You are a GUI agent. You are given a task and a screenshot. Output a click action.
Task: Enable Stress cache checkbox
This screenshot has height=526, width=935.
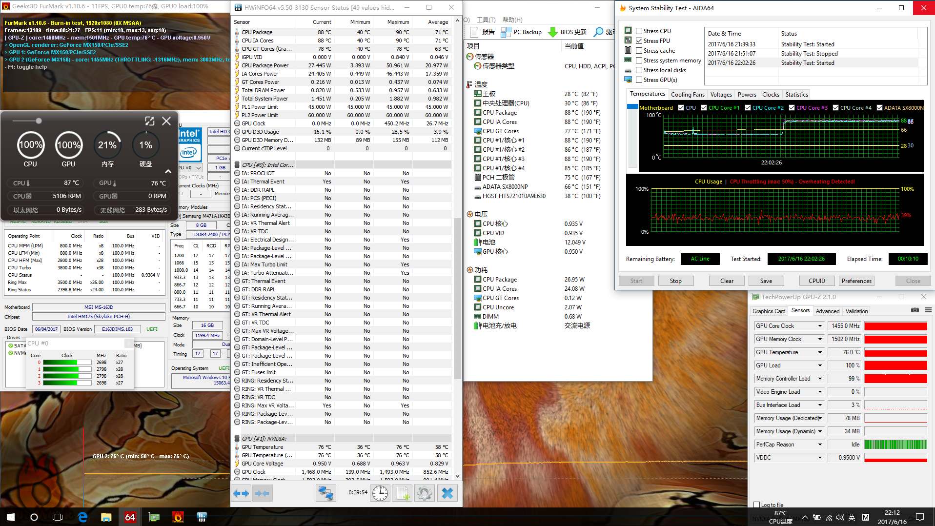tap(639, 50)
